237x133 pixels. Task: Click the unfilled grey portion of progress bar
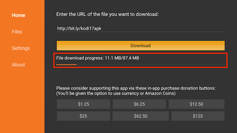151,64
